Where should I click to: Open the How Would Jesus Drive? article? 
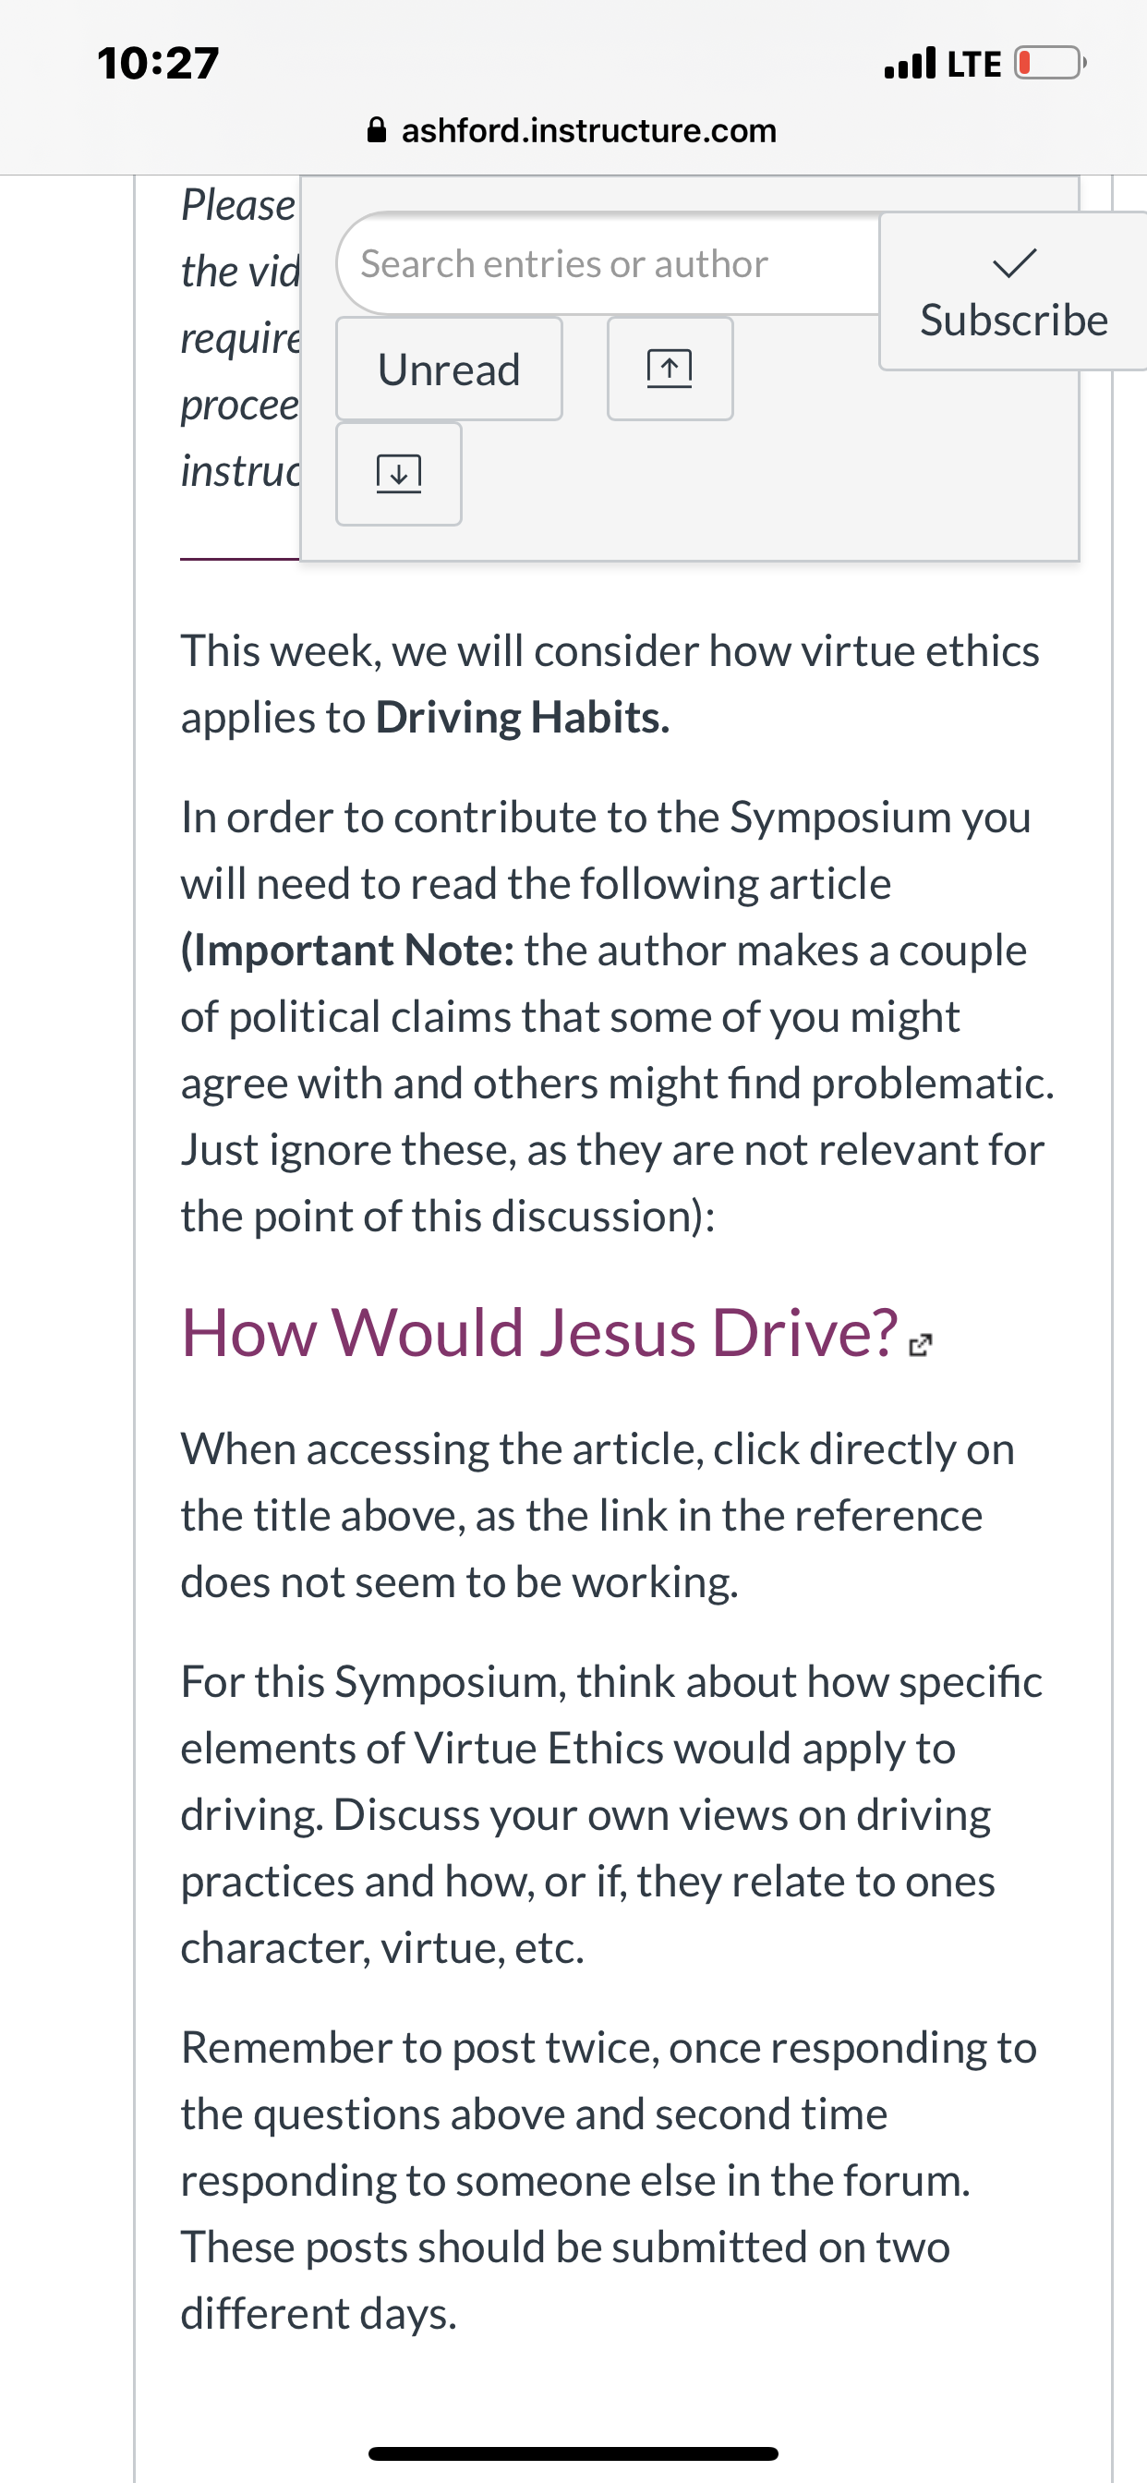(x=539, y=1333)
